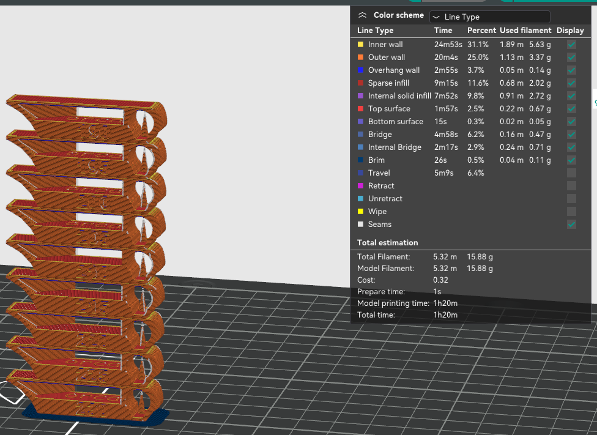Toggle display of Outer wall lines
Image resolution: width=597 pixels, height=435 pixels.
(x=571, y=58)
